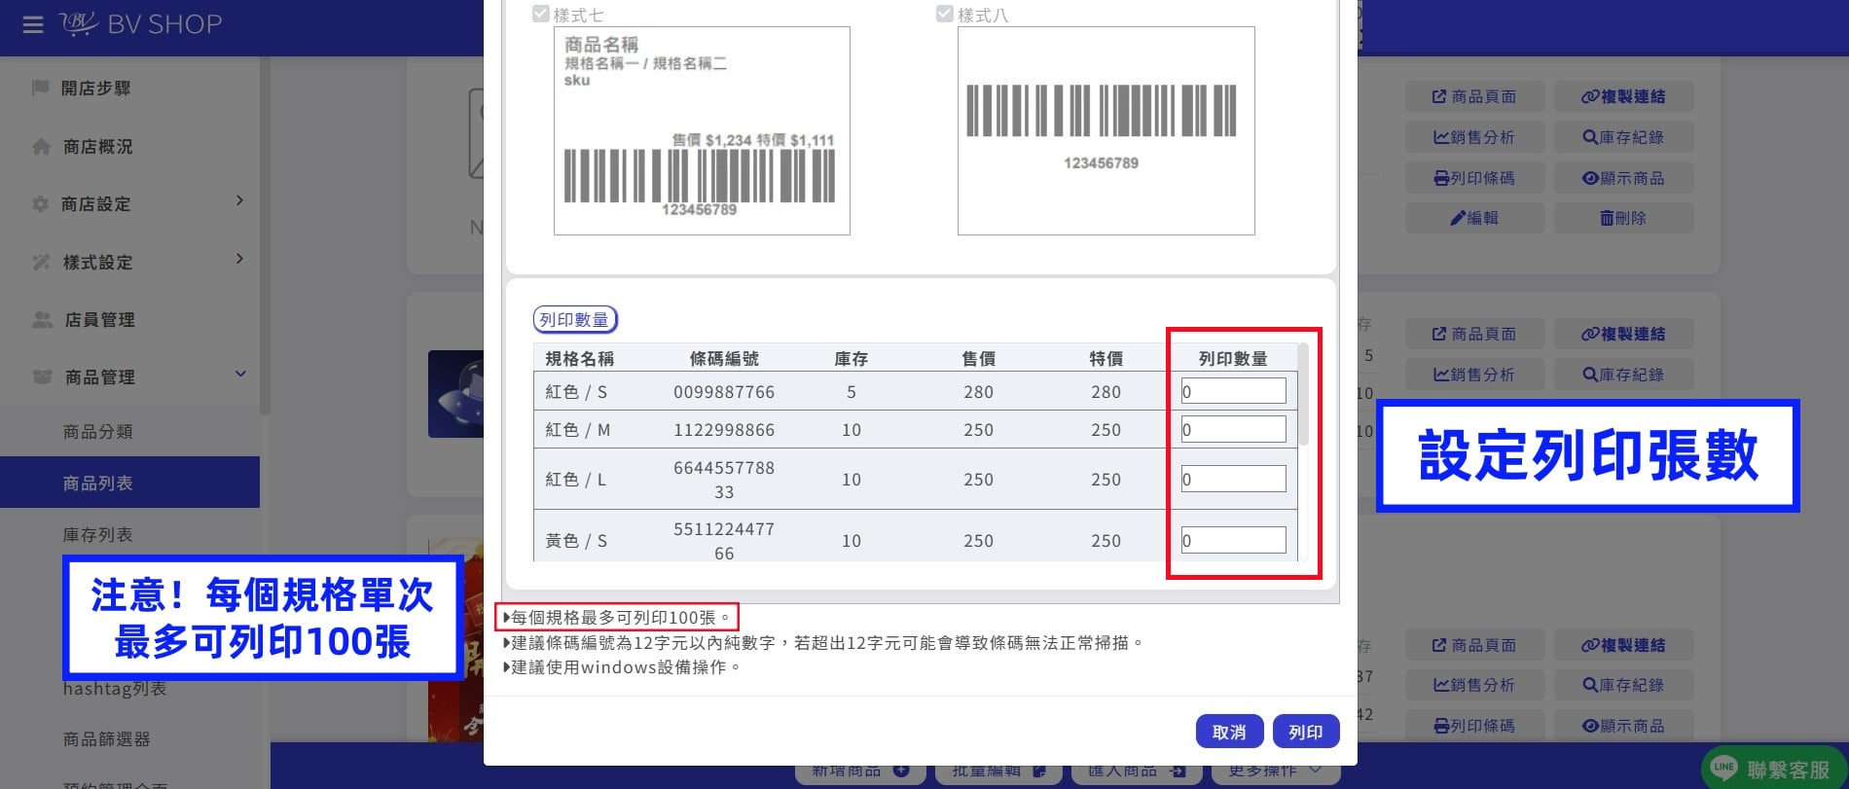Click the 聯繫客服 button

(1773, 769)
